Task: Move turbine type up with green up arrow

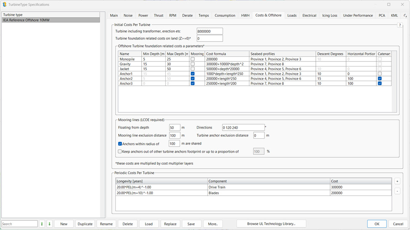Action: tap(41, 223)
